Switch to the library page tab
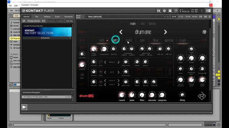 pos(152,24)
